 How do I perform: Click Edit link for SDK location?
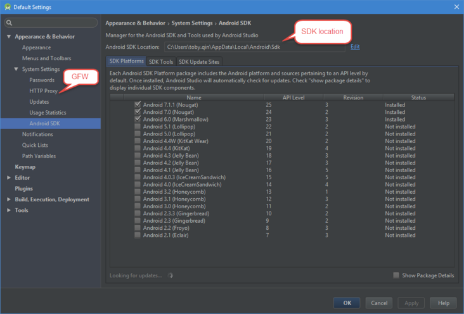coord(355,47)
